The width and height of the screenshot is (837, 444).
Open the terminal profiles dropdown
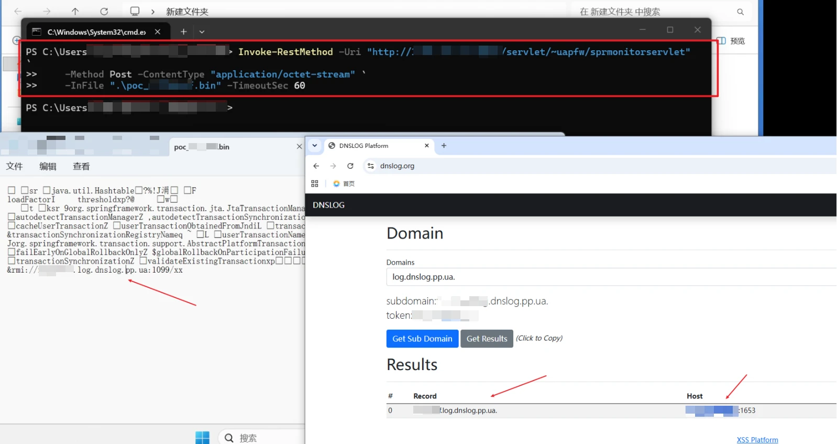[202, 32]
